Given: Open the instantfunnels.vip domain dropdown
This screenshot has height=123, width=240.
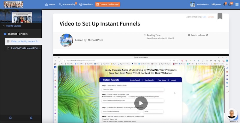Looking at the screenshot, I should pyautogui.click(x=121, y=111).
